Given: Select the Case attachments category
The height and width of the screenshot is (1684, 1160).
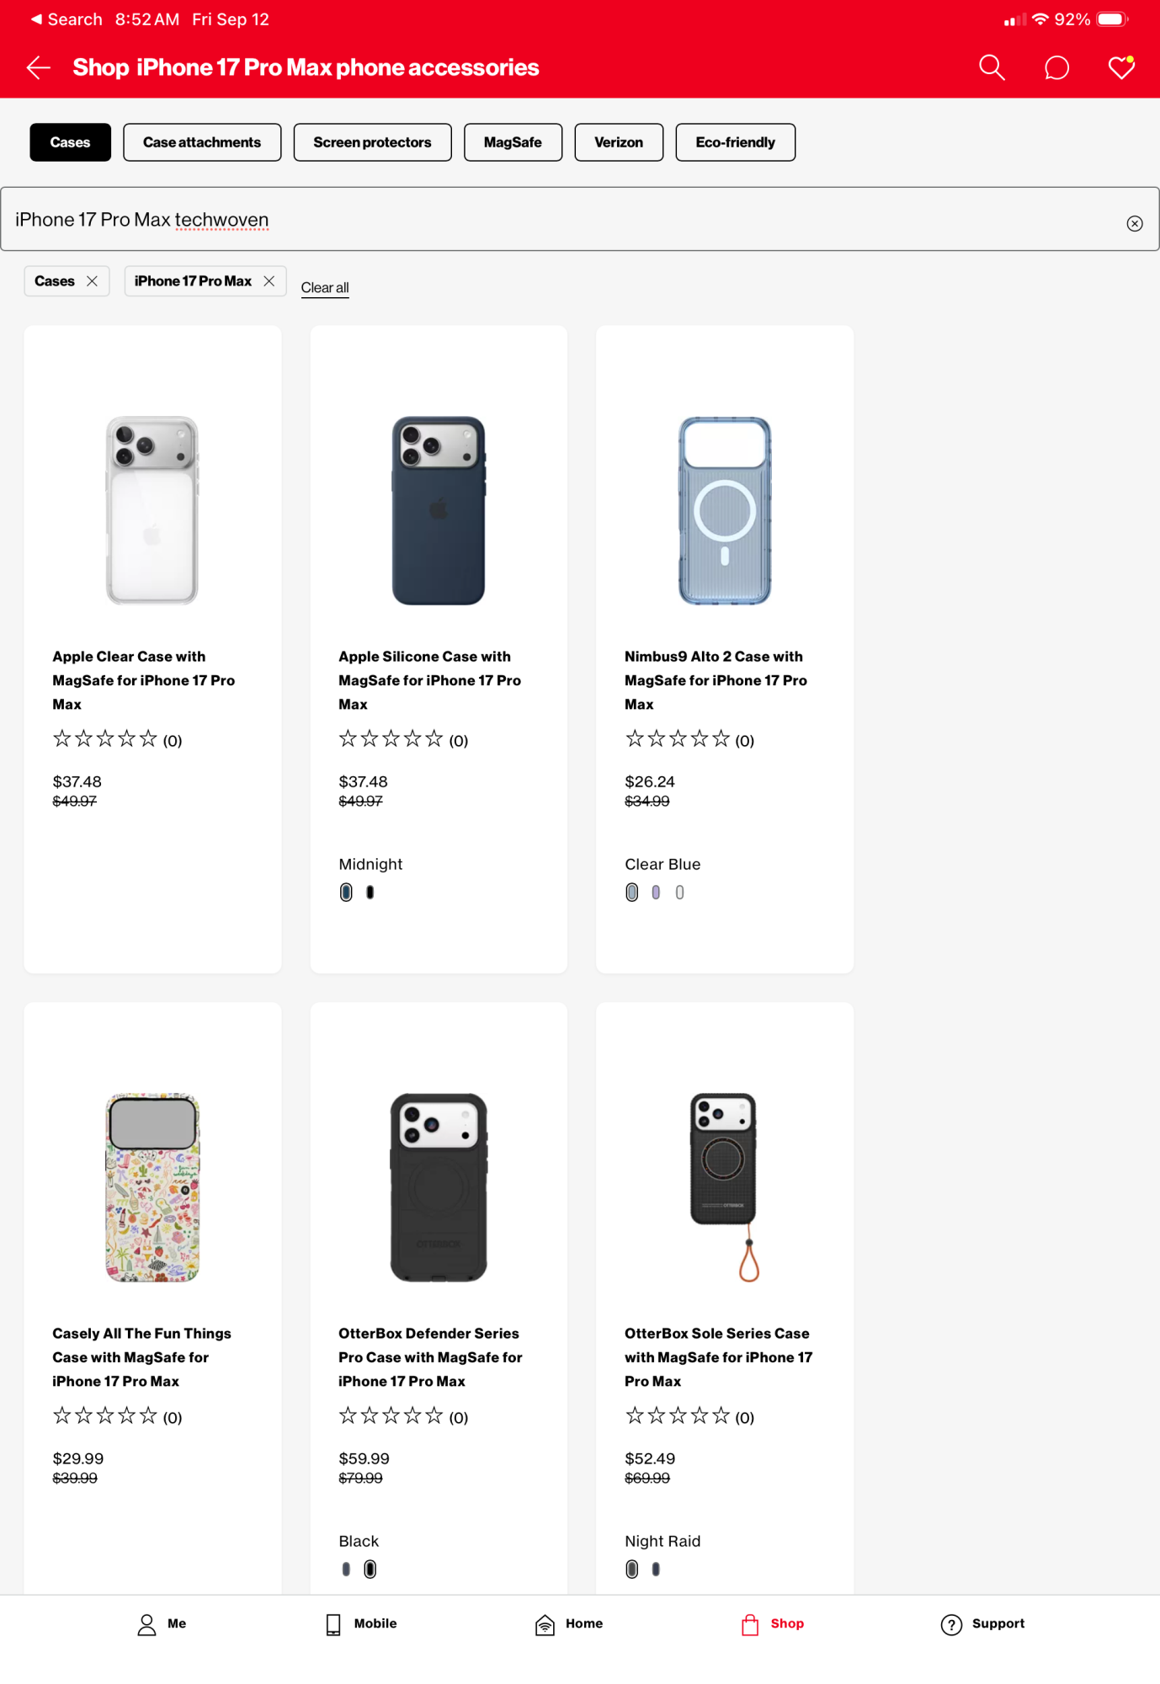Looking at the screenshot, I should click(x=202, y=142).
